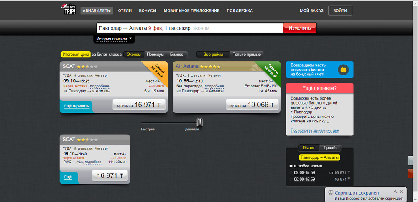Expand 'подробнее' on SCAT 09:10—15:25 flight
418x202 pixels.
tap(99, 86)
